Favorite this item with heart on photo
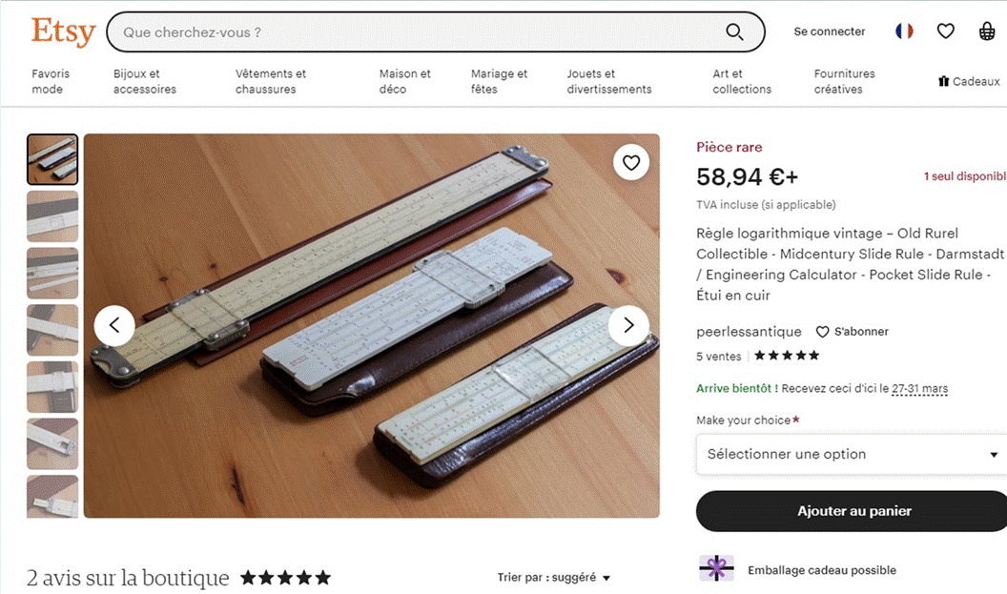Image resolution: width=1007 pixels, height=594 pixels. [631, 162]
